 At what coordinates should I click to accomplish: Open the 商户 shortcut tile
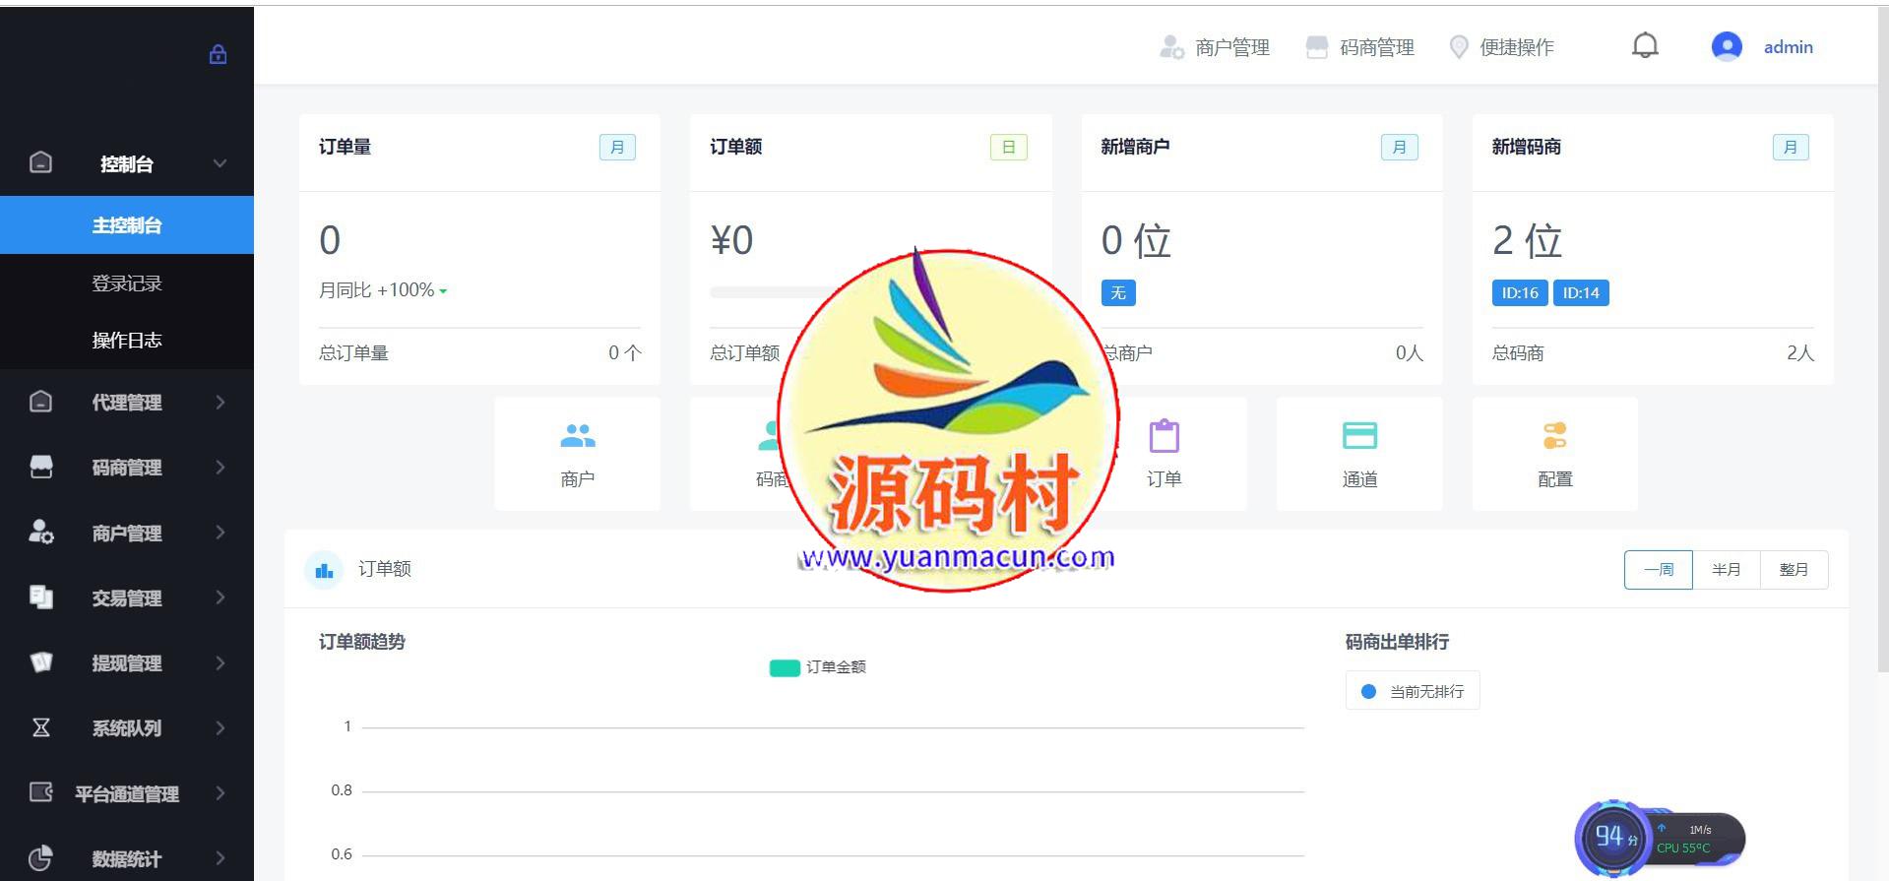pyautogui.click(x=577, y=454)
